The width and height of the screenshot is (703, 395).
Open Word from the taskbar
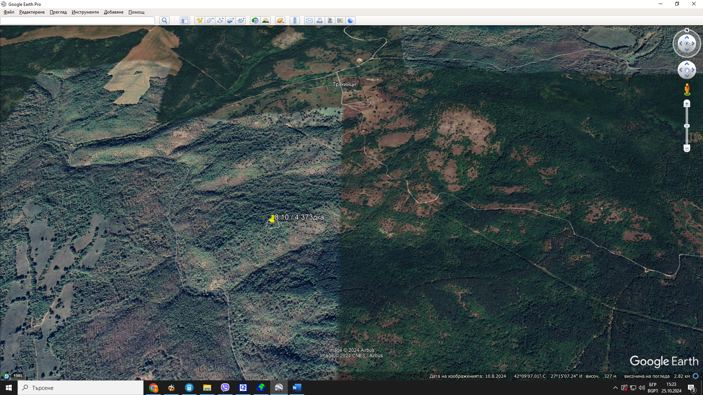coord(297,388)
